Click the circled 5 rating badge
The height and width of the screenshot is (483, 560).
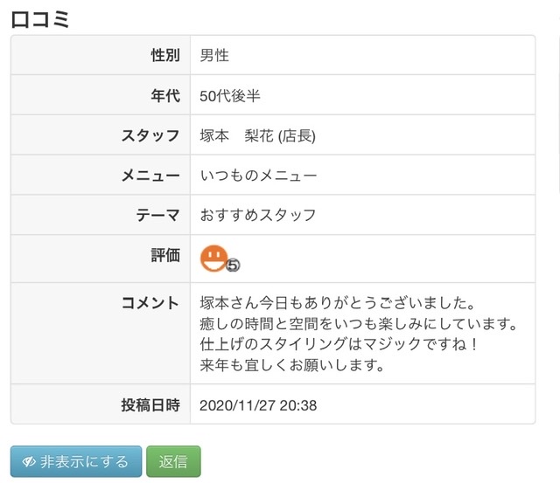coord(233,265)
